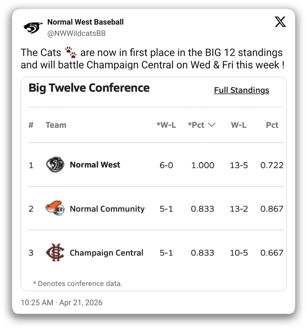Image resolution: width=307 pixels, height=329 pixels.
Task: Click the X logo icon
Action: coord(280,22)
